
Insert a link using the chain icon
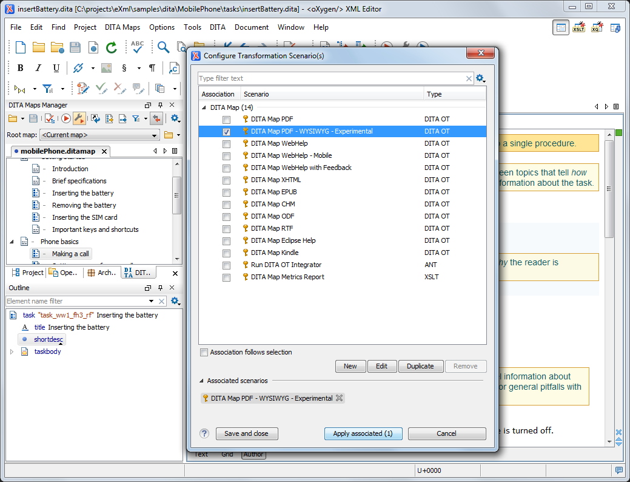[x=78, y=68]
